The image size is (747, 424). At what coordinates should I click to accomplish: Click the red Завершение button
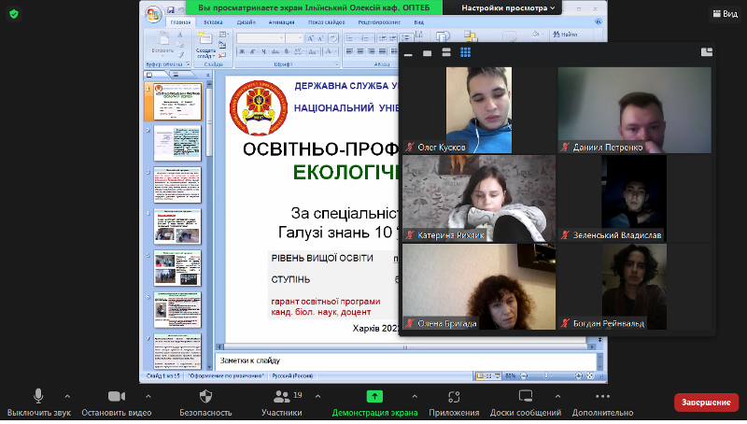click(705, 402)
